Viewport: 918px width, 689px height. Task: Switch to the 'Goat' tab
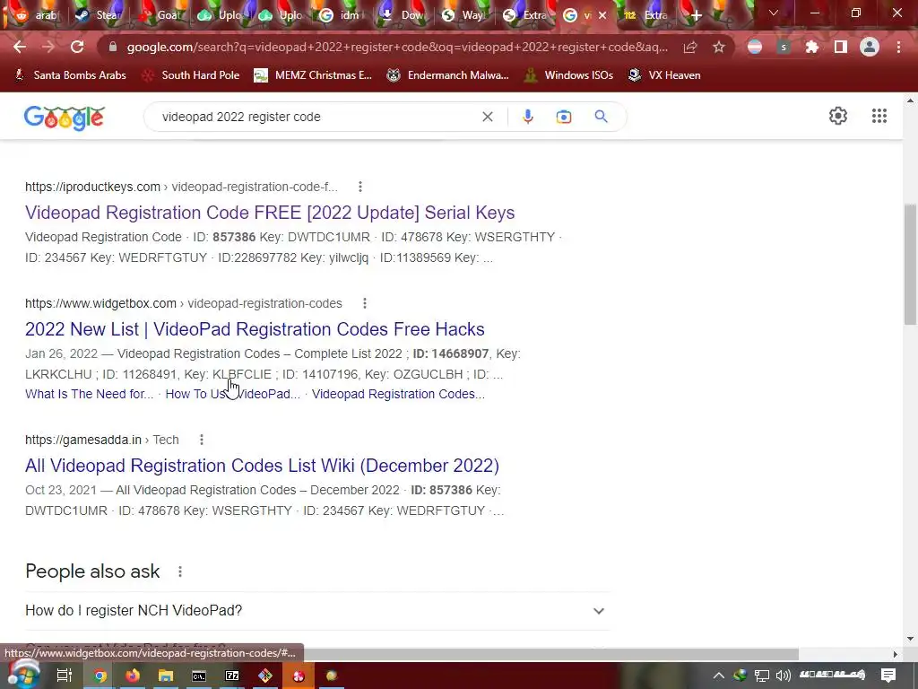pos(158,15)
